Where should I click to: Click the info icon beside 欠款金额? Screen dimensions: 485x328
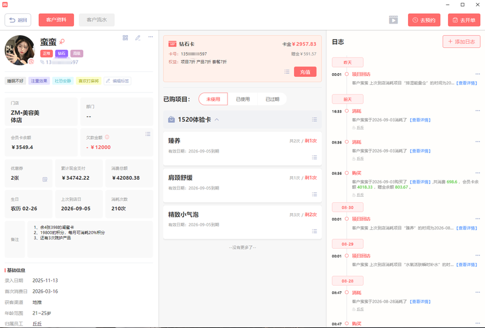(107, 137)
